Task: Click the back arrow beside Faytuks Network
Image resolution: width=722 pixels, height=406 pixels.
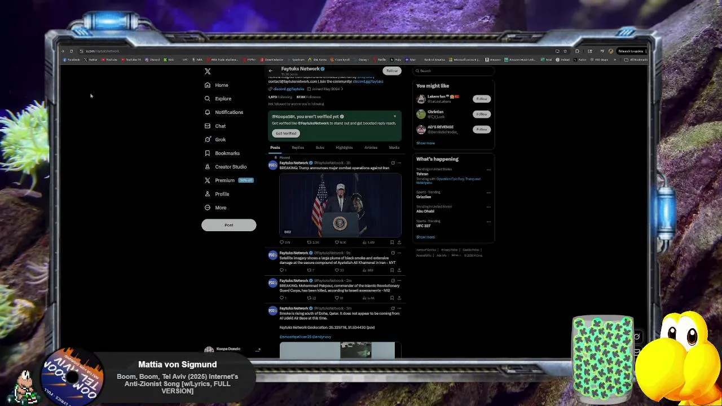Action: [x=271, y=71]
